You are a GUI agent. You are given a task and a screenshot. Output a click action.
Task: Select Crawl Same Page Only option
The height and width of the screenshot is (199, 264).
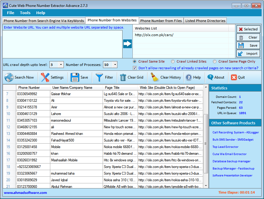(x=215, y=61)
